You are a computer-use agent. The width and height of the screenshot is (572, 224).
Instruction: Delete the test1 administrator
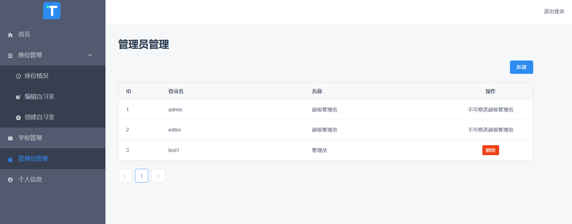click(x=490, y=150)
